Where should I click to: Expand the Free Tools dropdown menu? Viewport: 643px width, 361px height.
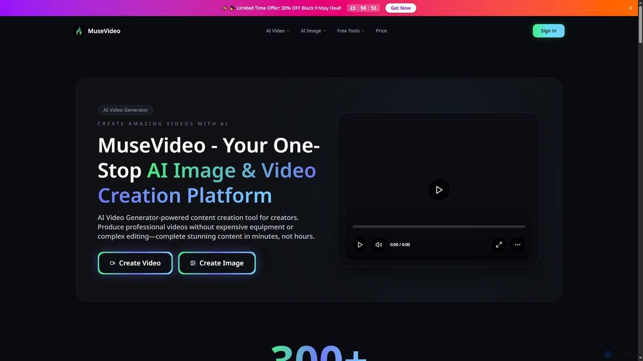[351, 31]
